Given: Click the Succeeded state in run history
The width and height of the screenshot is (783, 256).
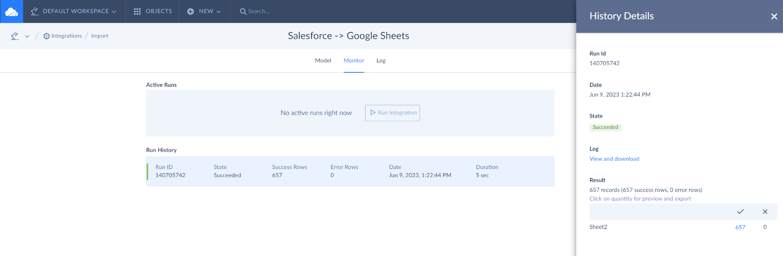Looking at the screenshot, I should click(227, 176).
